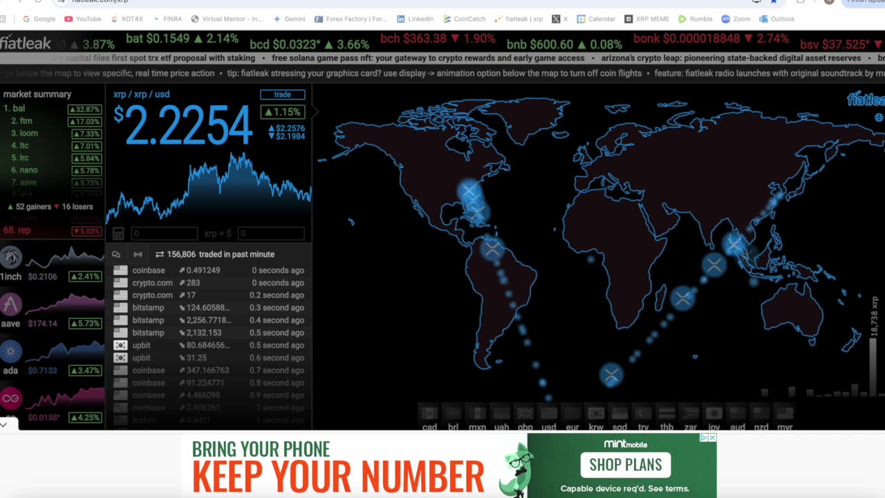Click crypto.com trade of 283
Image resolution: width=885 pixels, height=498 pixels.
click(x=208, y=283)
